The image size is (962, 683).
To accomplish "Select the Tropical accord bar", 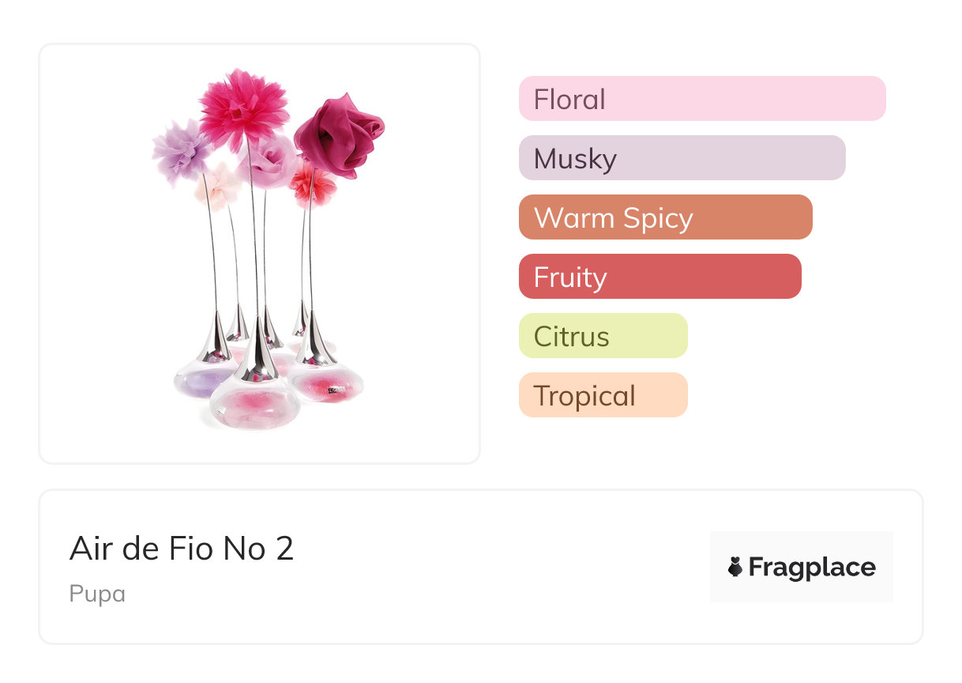I will 603,395.
